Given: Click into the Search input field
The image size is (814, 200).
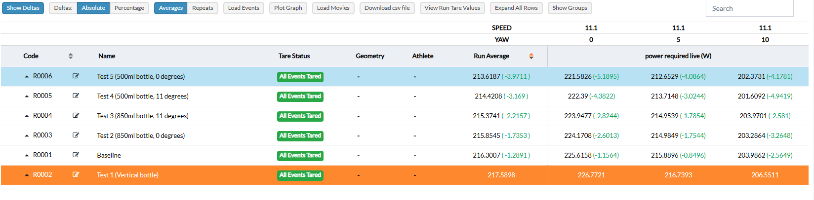Looking at the screenshot, I should [x=749, y=8].
